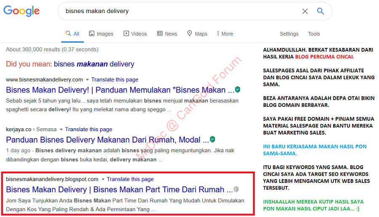Click the URL text www.bisnesmakandelivery.com

point(45,79)
